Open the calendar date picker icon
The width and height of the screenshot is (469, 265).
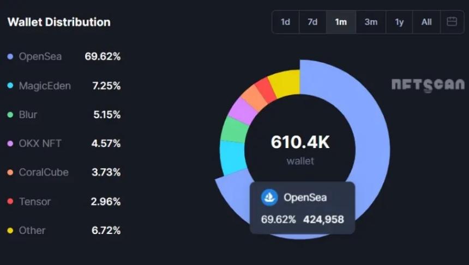(x=452, y=22)
